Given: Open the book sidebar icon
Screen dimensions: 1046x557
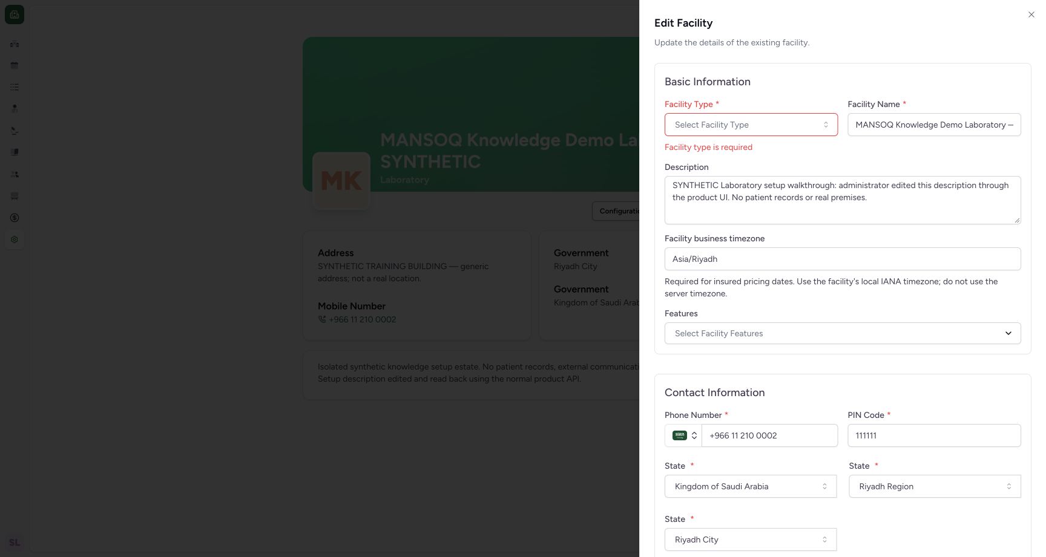Looking at the screenshot, I should point(15,152).
